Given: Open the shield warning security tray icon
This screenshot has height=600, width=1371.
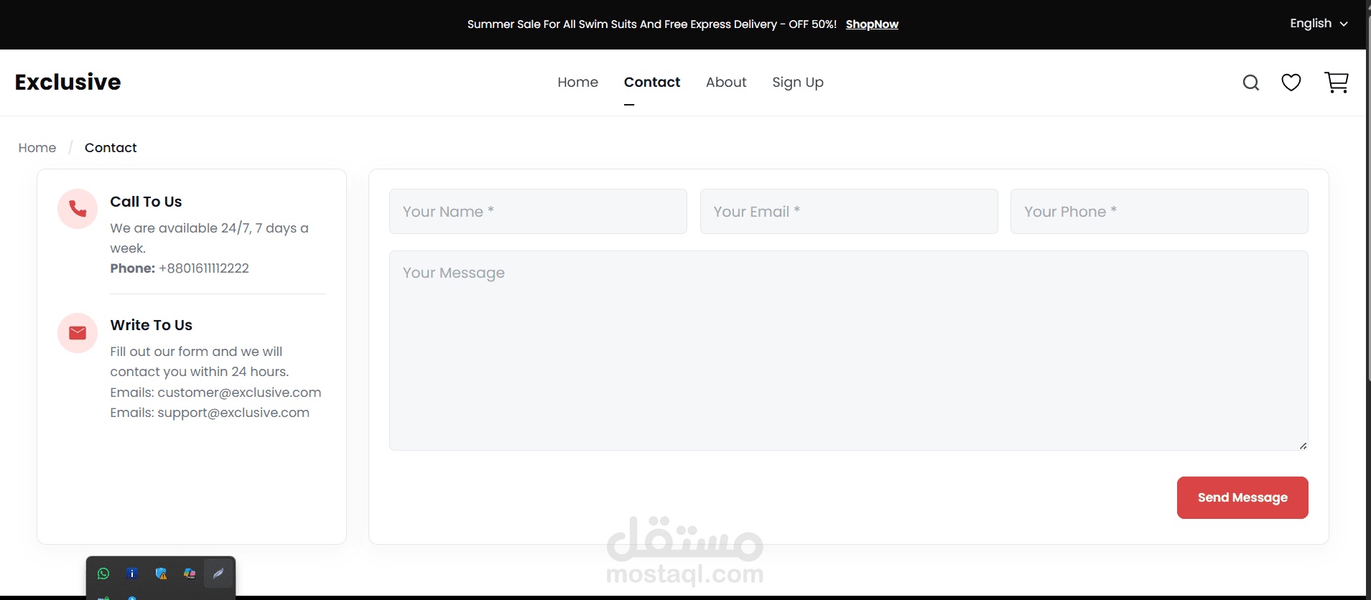Looking at the screenshot, I should pos(161,573).
